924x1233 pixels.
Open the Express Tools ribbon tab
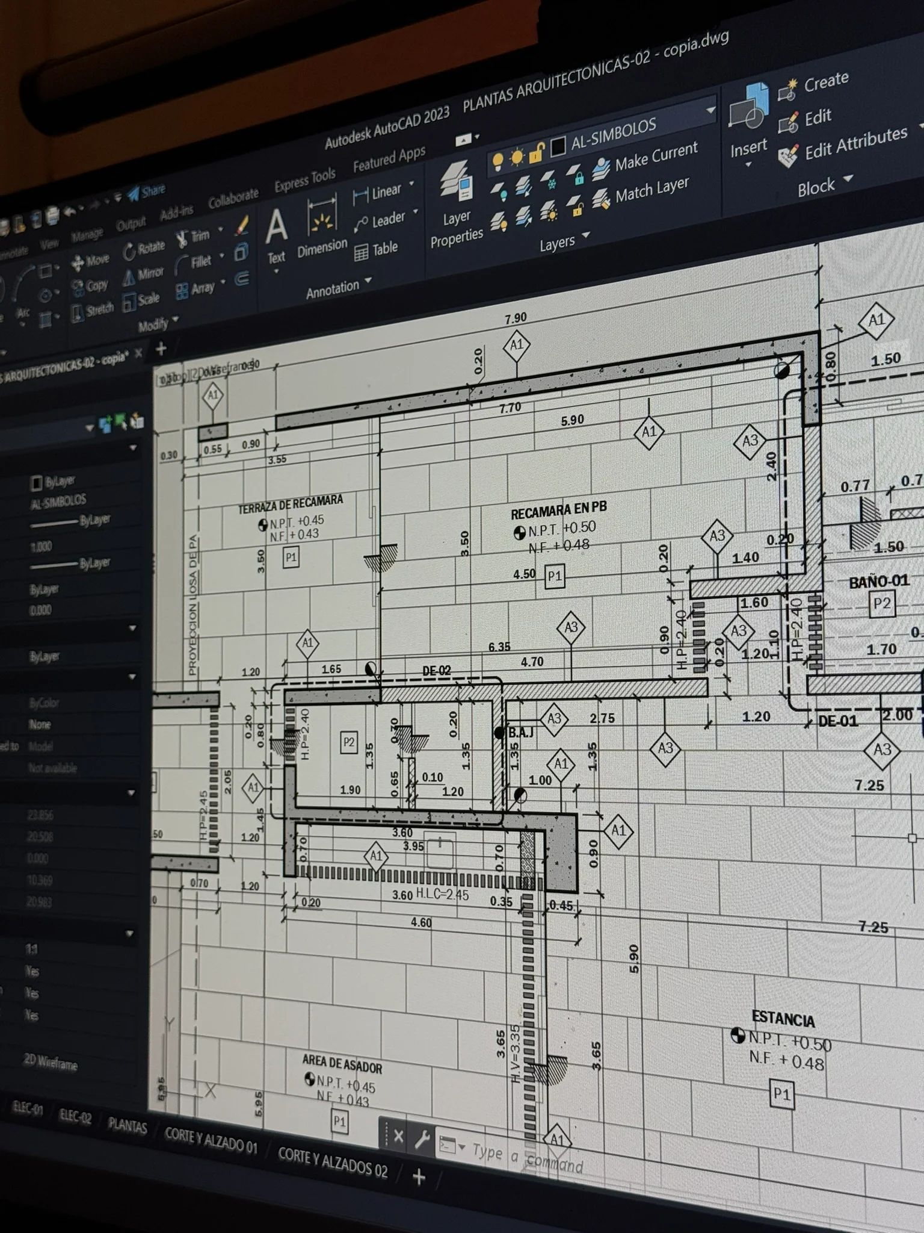pos(305,180)
